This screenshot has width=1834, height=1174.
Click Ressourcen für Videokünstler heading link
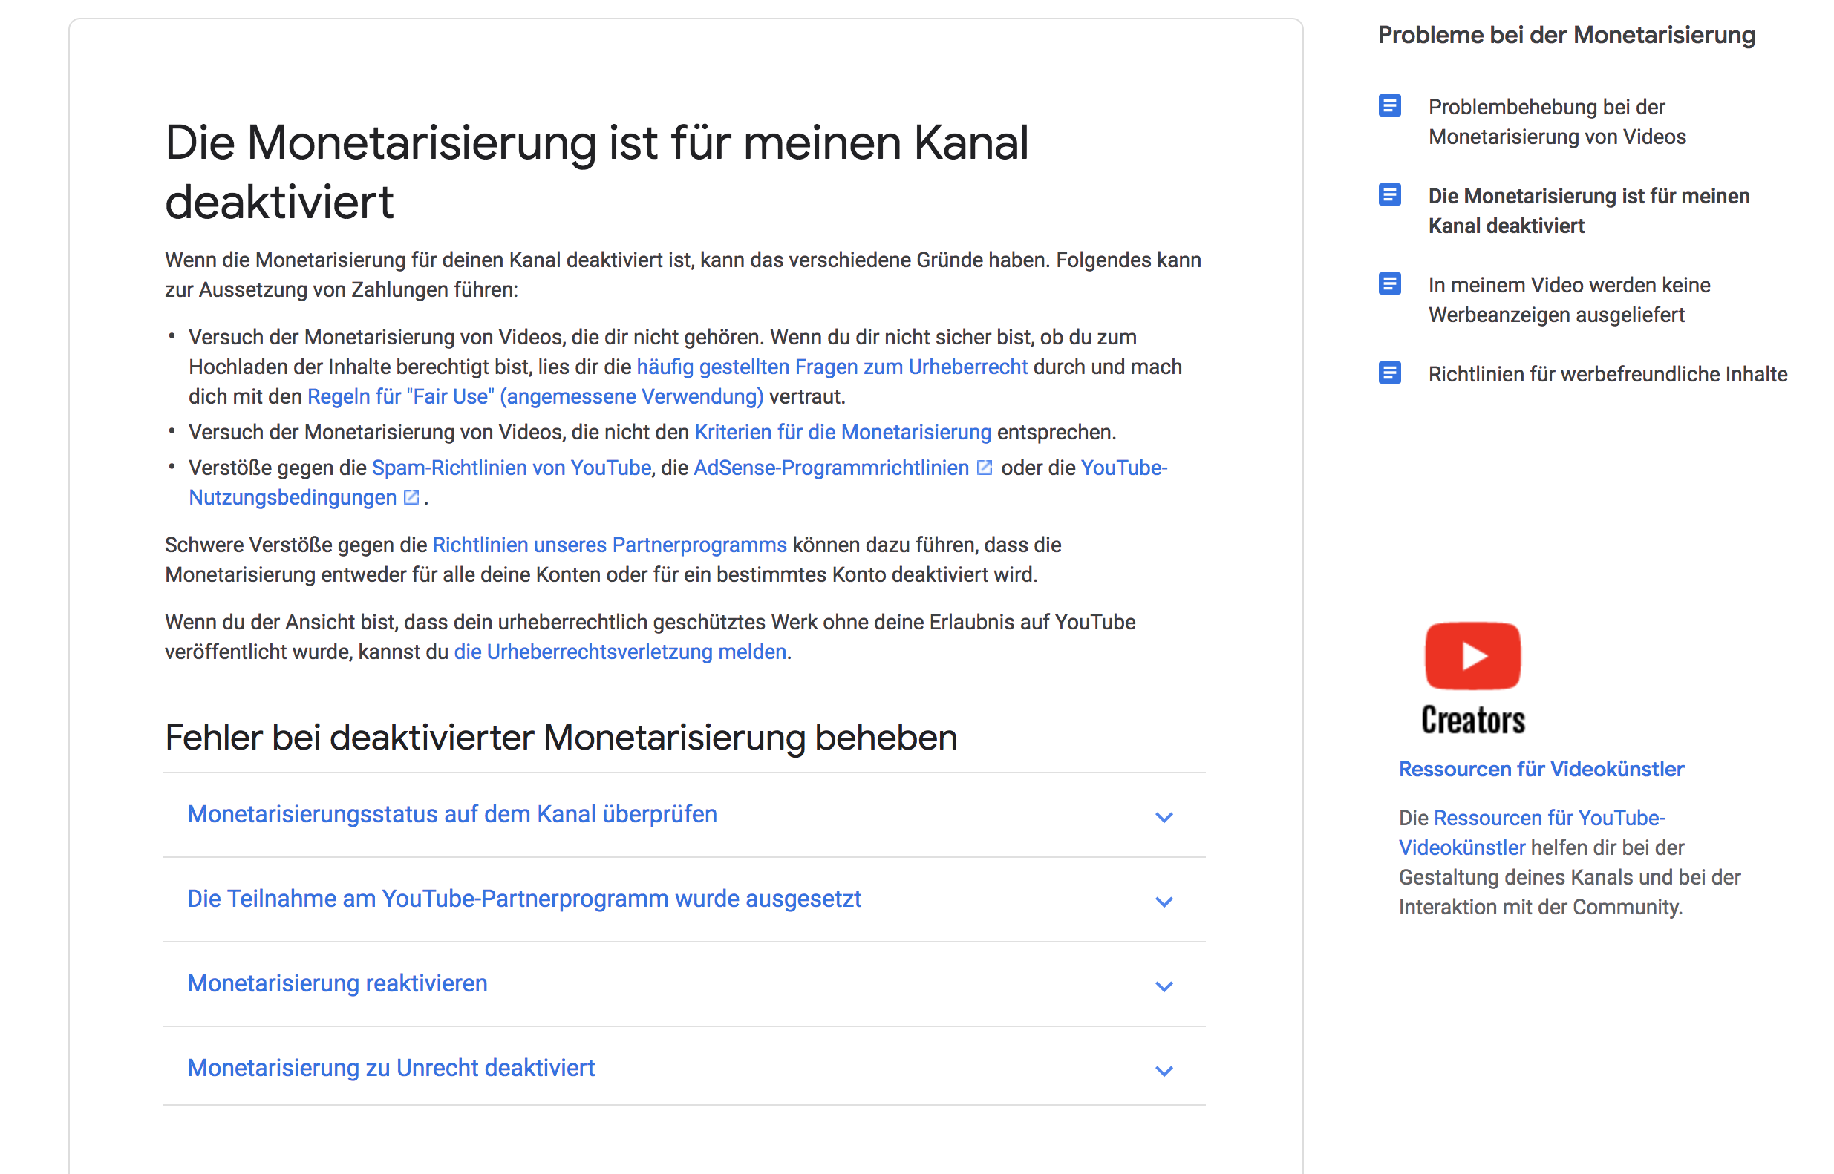pyautogui.click(x=1541, y=770)
